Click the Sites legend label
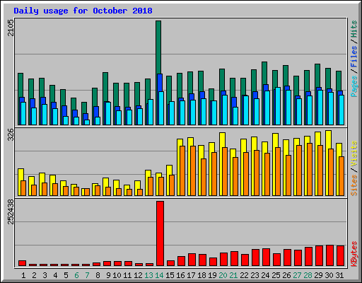The image size is (362, 283). click(354, 185)
